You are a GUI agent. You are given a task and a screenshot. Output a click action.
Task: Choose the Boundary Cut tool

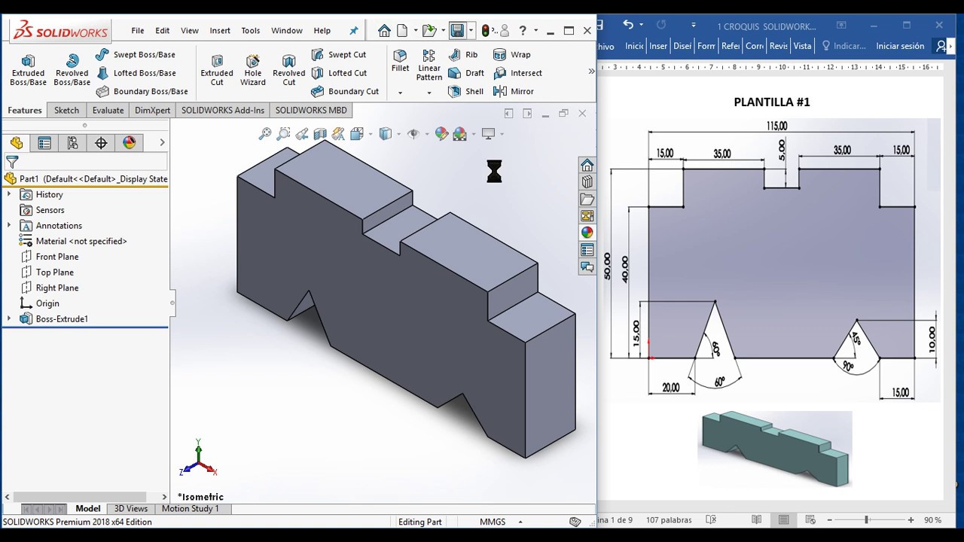pos(344,91)
